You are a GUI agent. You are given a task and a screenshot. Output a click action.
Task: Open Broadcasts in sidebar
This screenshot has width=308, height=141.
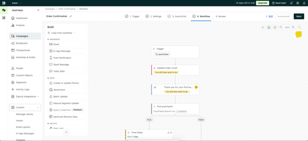point(25,43)
